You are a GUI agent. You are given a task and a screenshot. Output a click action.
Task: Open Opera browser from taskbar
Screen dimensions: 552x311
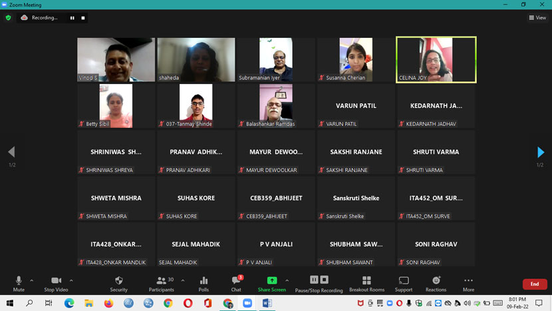[x=188, y=303]
